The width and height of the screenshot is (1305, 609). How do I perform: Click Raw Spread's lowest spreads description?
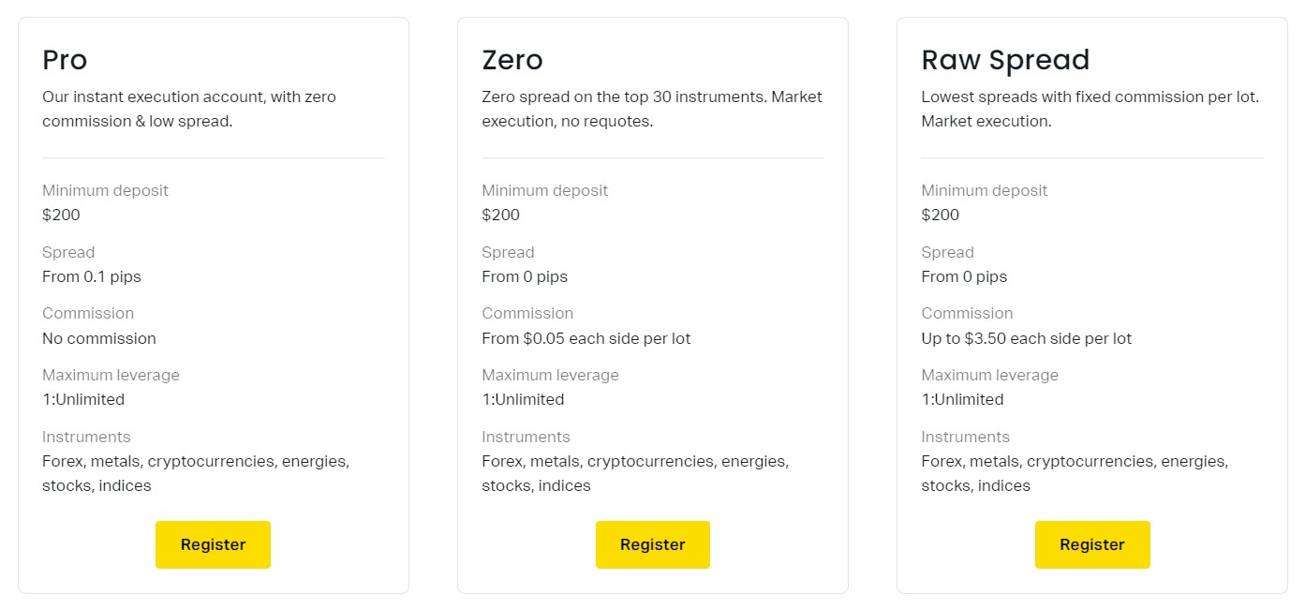pos(1090,109)
